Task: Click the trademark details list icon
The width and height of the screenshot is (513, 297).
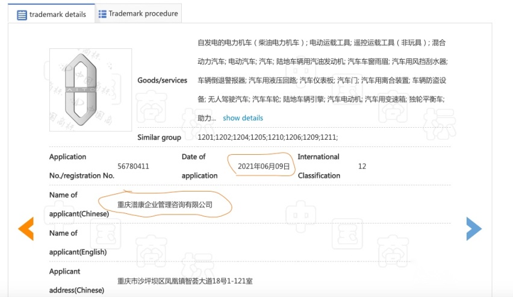Action: pyautogui.click(x=22, y=15)
